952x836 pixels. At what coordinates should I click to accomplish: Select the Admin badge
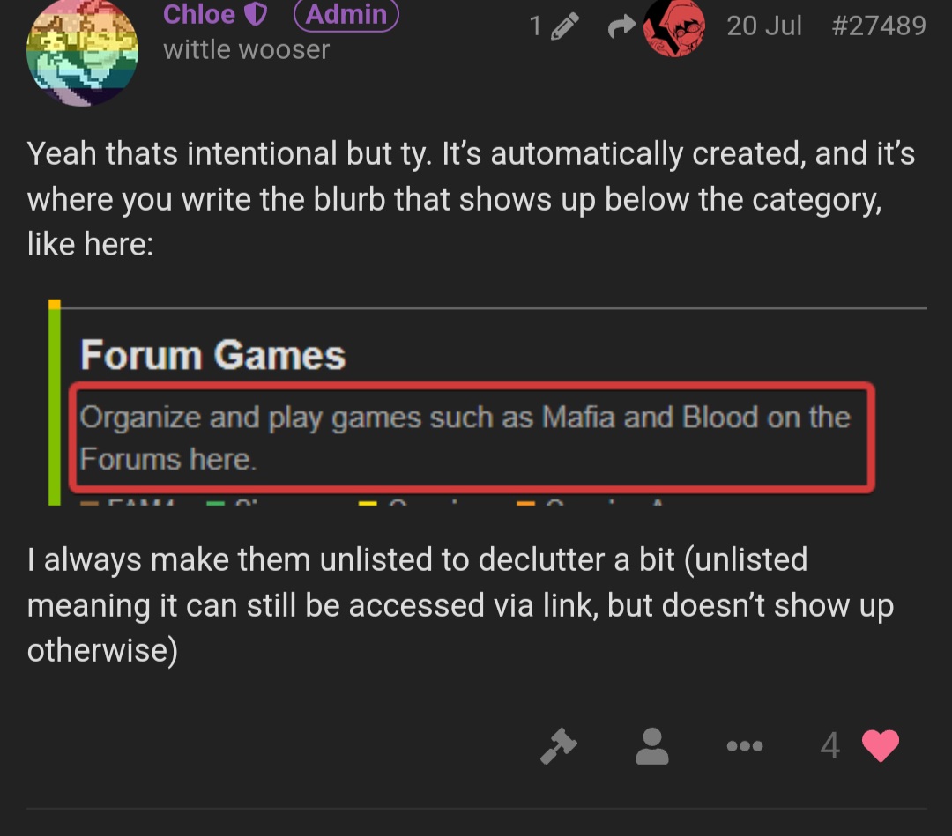coord(346,15)
